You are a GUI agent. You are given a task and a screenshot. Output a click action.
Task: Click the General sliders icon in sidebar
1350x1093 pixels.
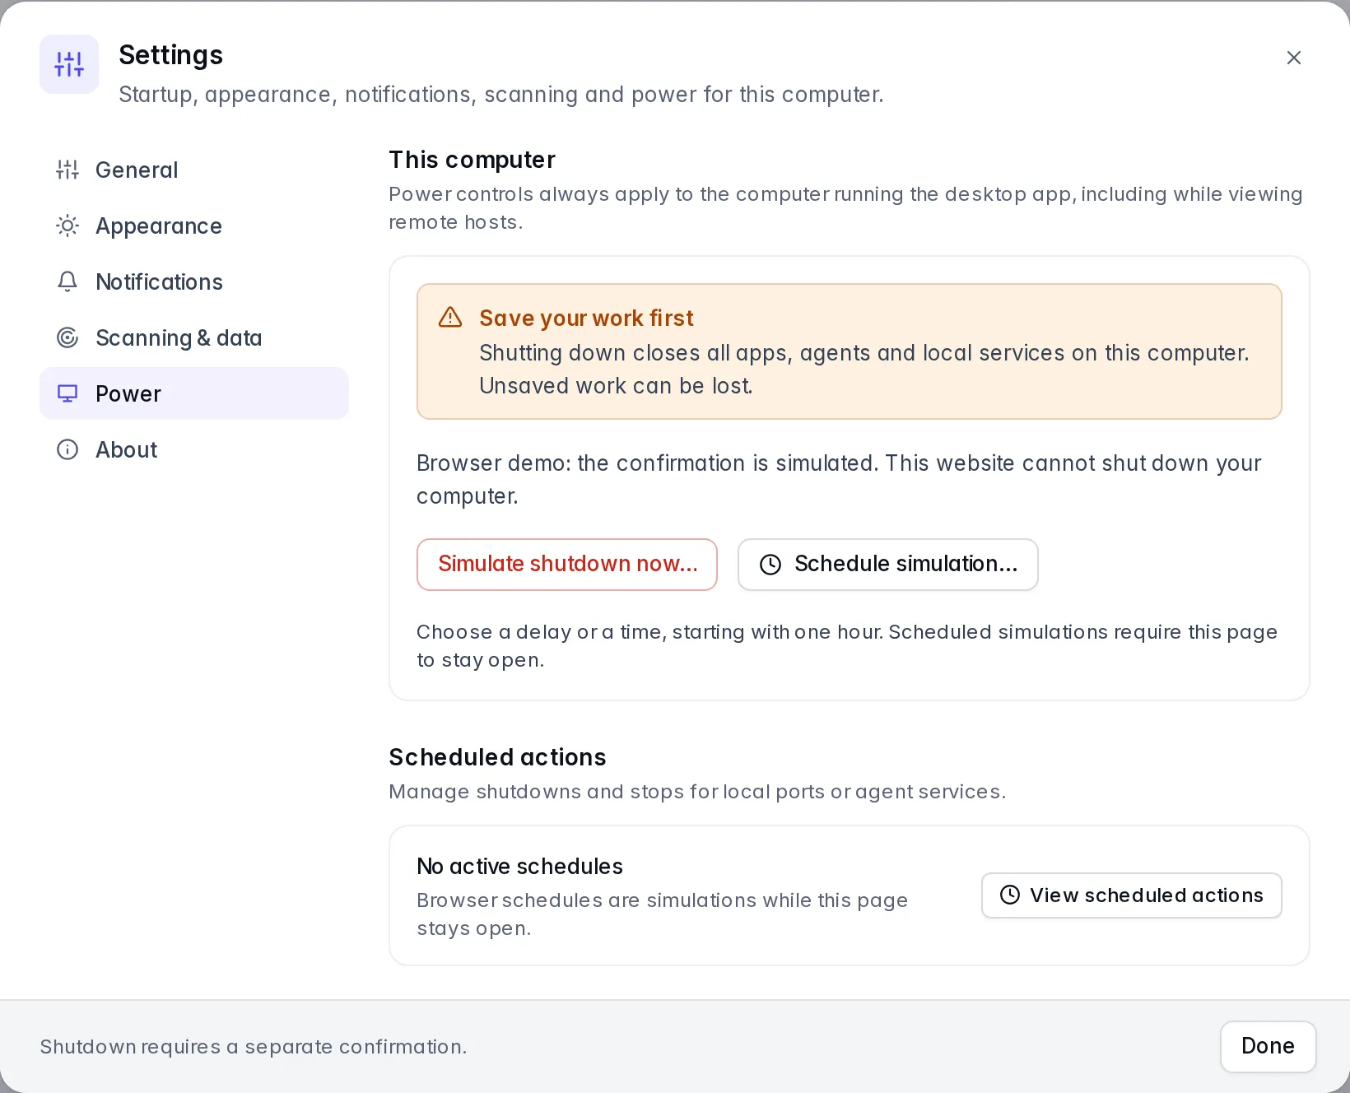[67, 170]
